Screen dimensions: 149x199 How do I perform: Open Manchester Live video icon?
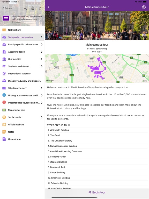(4, 110)
